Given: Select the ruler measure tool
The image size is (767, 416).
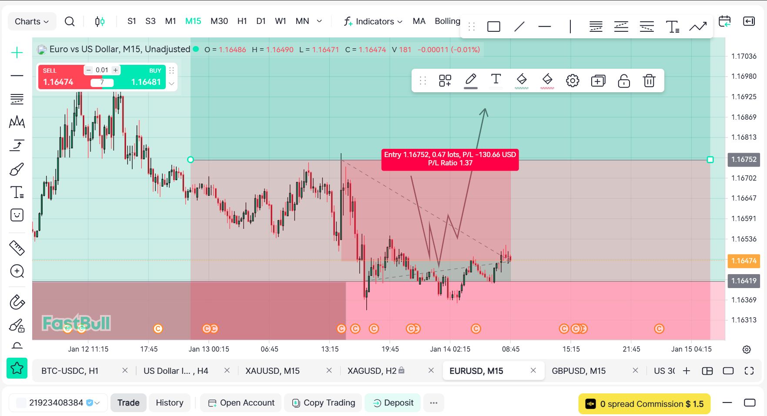Looking at the screenshot, I should [x=17, y=248].
